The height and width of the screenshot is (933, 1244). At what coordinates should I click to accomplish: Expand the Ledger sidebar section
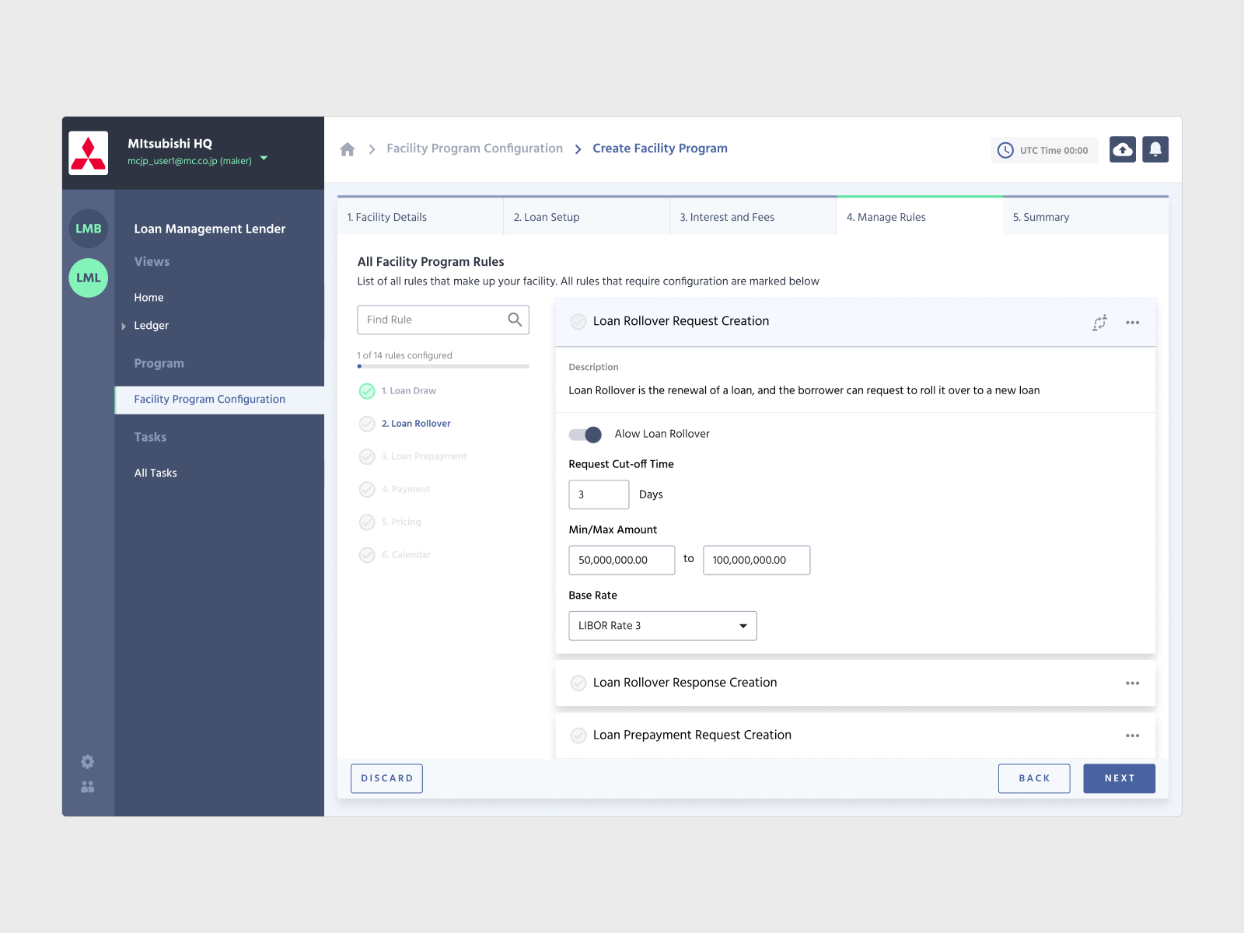[124, 326]
